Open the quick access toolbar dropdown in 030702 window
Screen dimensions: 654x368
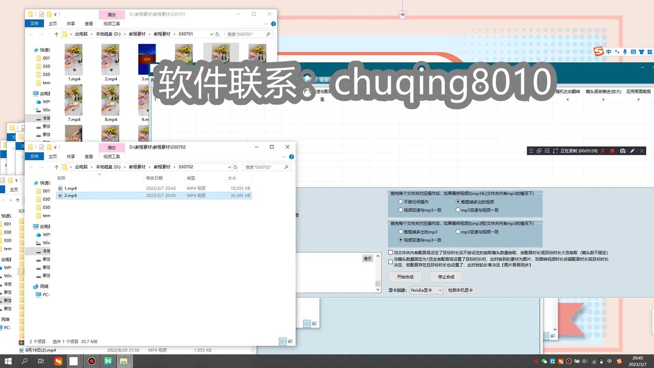pyautogui.click(x=55, y=147)
